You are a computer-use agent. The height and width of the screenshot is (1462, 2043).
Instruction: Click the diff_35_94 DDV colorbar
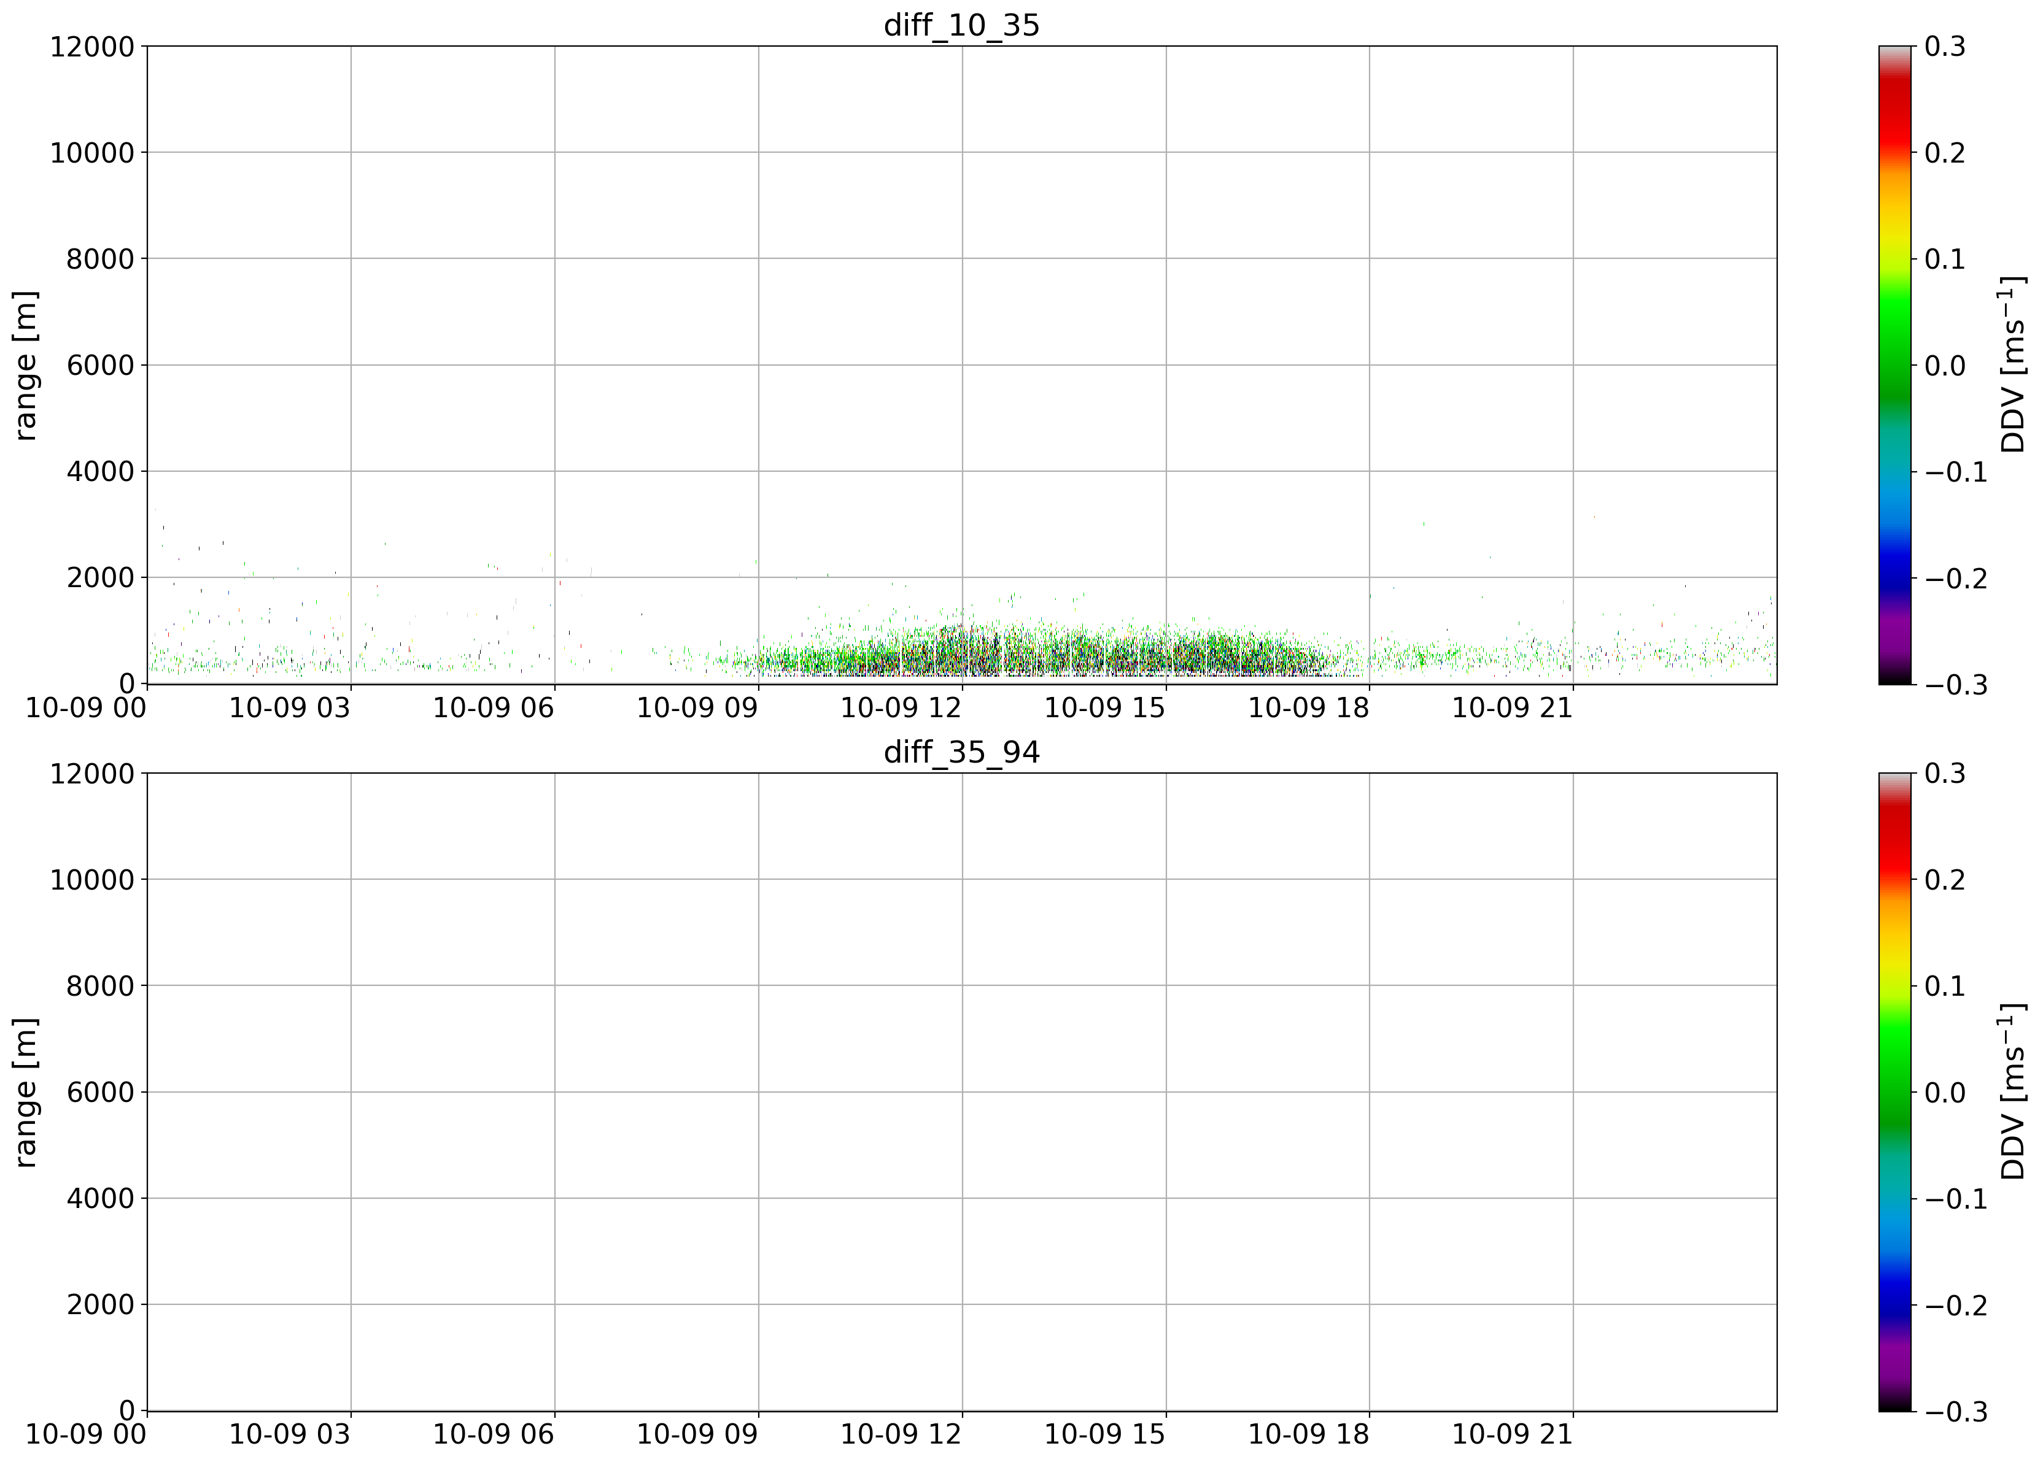pos(1895,1092)
